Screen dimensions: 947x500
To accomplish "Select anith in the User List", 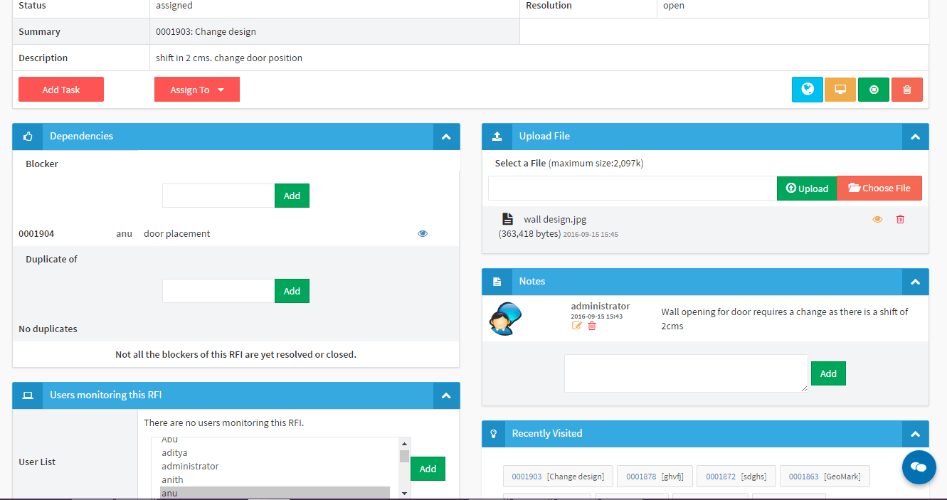I will point(275,479).
